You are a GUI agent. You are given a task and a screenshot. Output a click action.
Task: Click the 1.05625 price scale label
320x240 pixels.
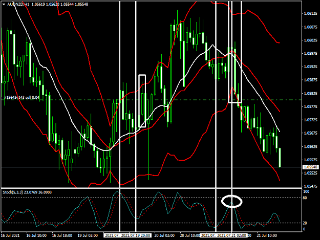tap(311, 147)
